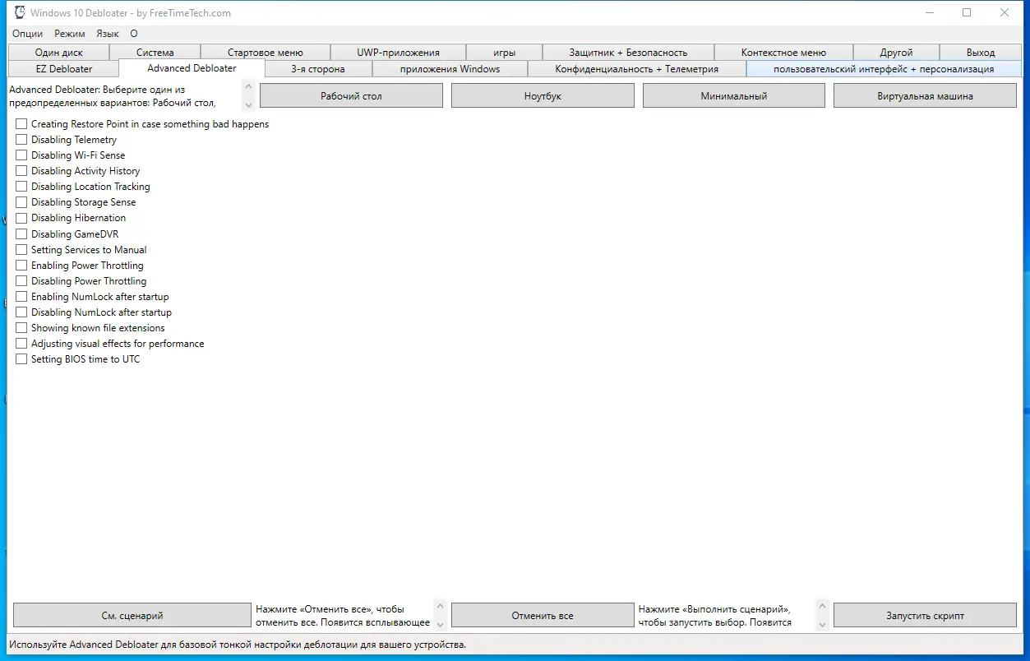
Task: Click scroll-down arrow beside Выполнить сценарий hint text
Action: coord(823,624)
